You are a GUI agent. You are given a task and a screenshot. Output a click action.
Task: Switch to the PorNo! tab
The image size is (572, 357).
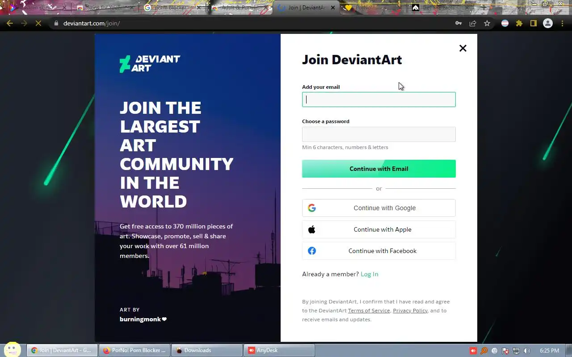pos(373,8)
